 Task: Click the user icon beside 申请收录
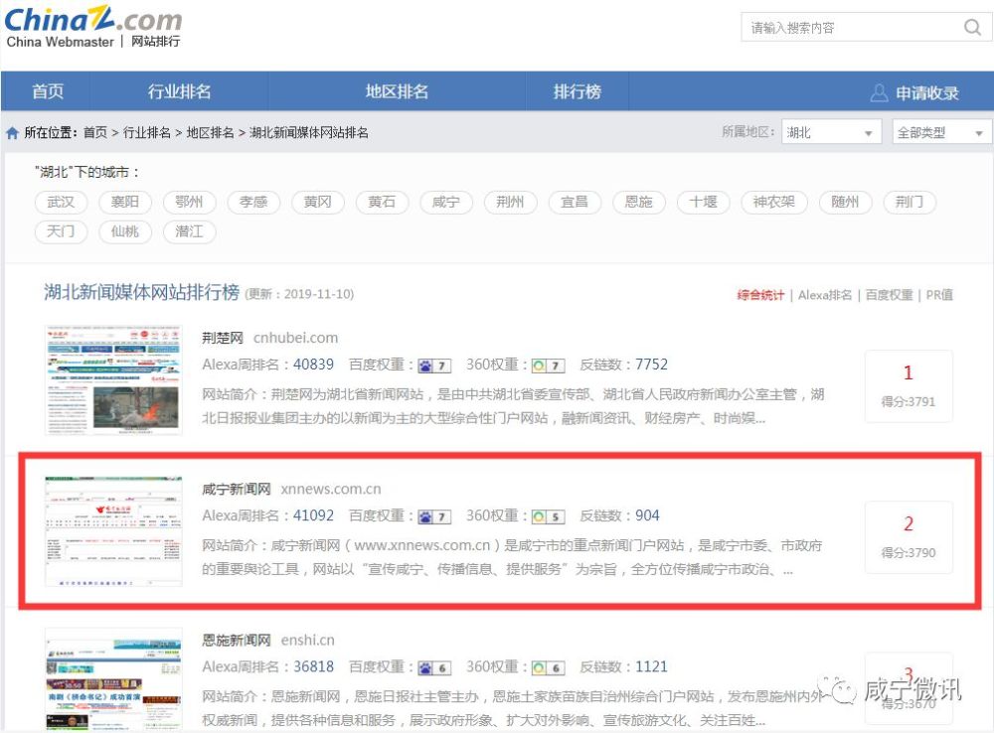pyautogui.click(x=879, y=92)
